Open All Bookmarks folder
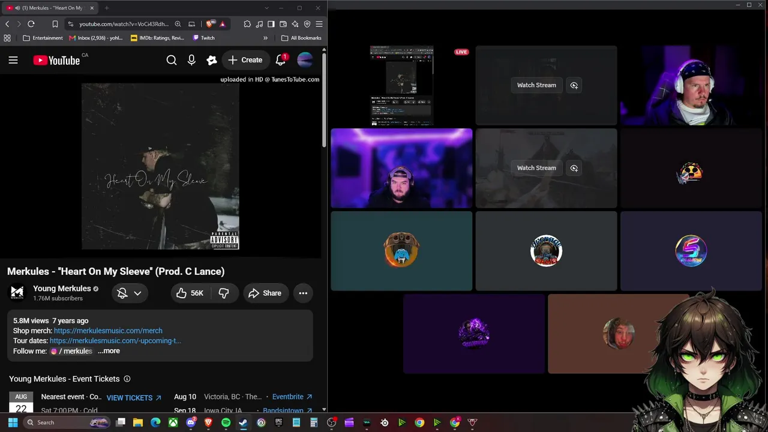This screenshot has height=432, width=768. pyautogui.click(x=301, y=38)
